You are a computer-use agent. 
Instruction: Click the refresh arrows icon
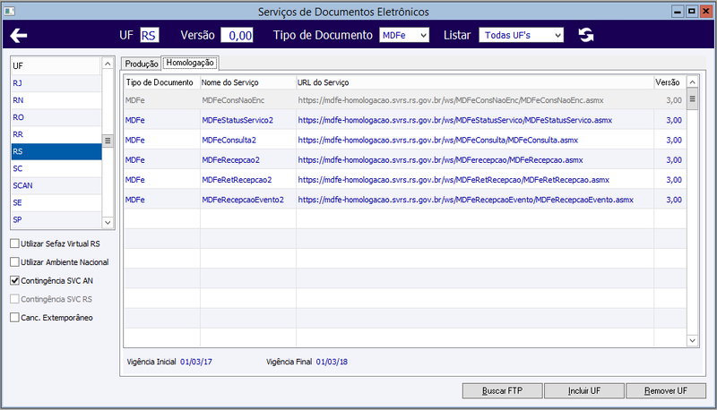coord(586,35)
